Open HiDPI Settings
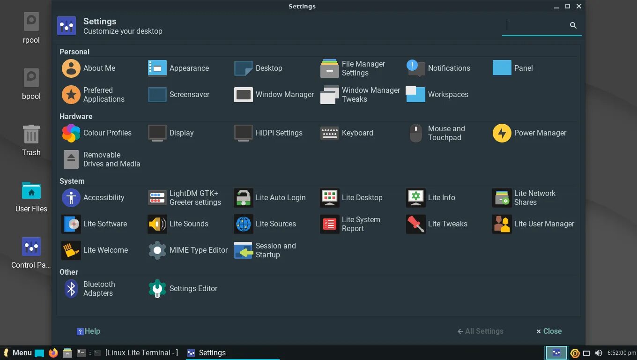The height and width of the screenshot is (360, 637). [268, 133]
